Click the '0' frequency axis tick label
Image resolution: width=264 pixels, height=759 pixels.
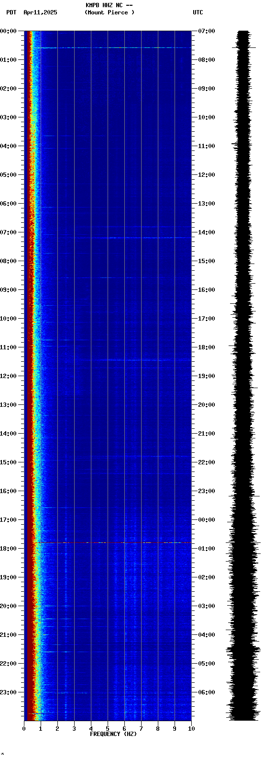24,729
